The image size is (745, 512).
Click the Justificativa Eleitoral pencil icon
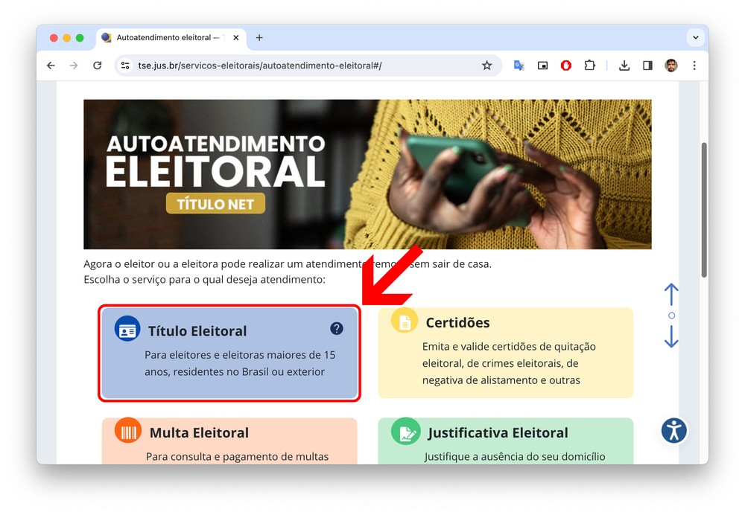405,432
